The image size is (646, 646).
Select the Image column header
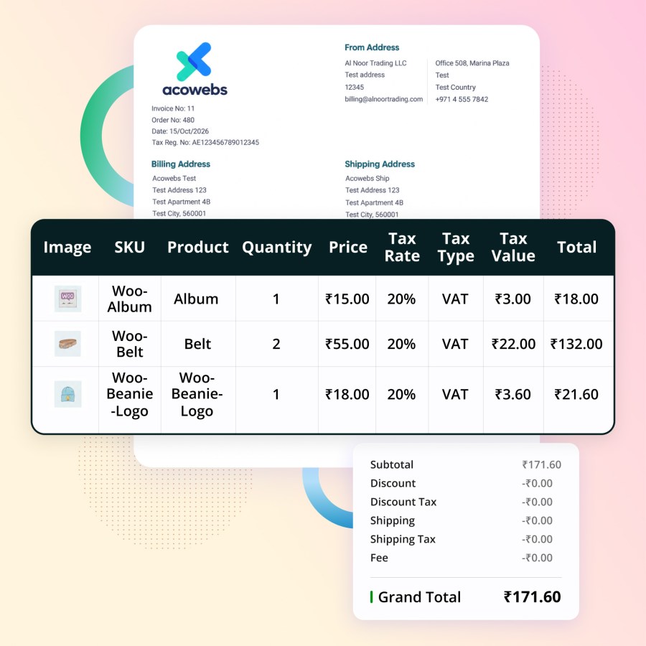click(x=67, y=247)
